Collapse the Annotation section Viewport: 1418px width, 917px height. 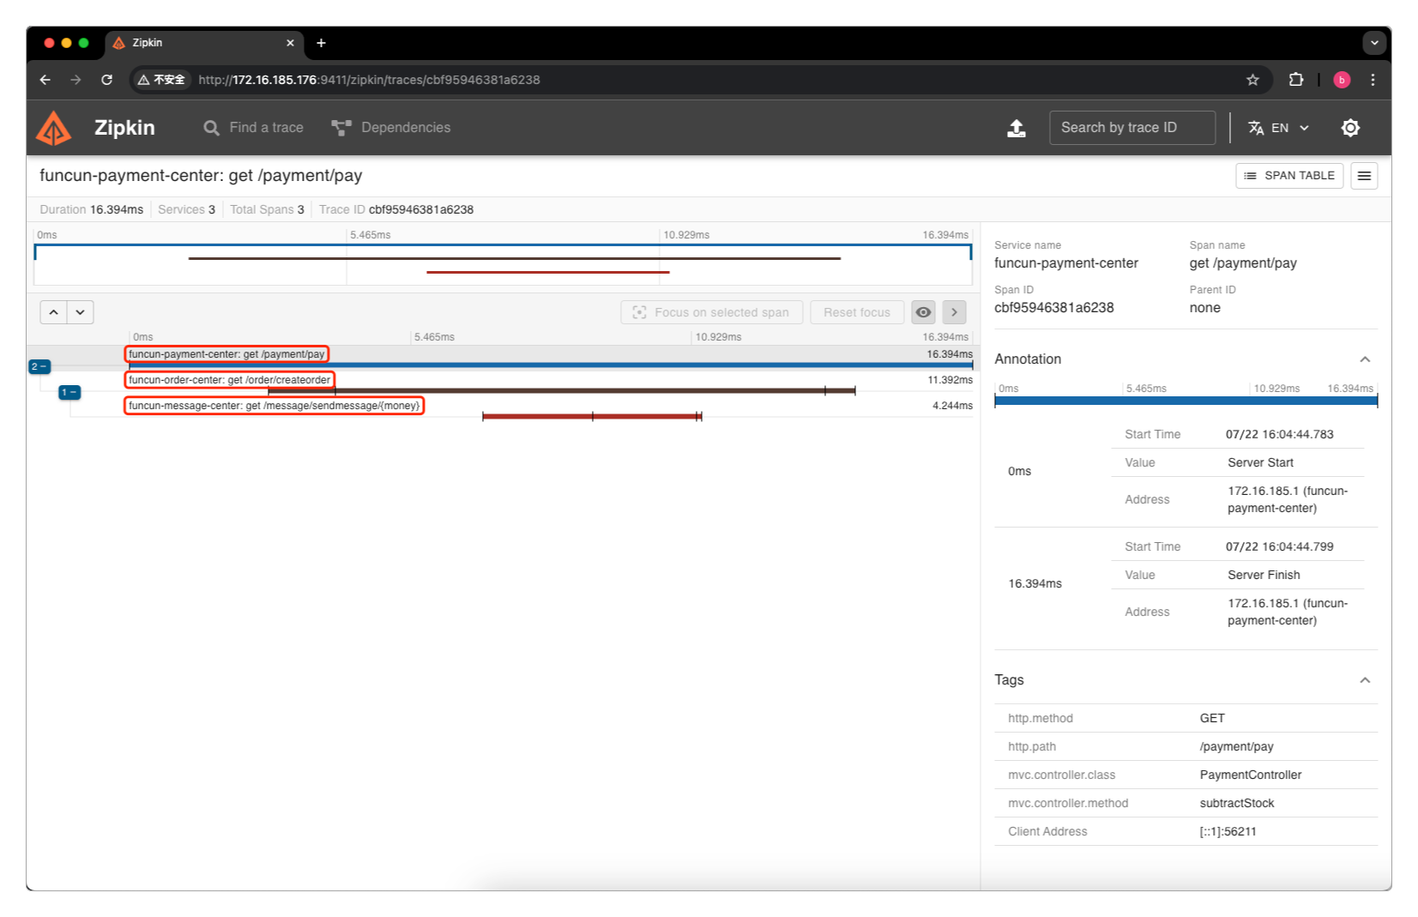click(1365, 359)
